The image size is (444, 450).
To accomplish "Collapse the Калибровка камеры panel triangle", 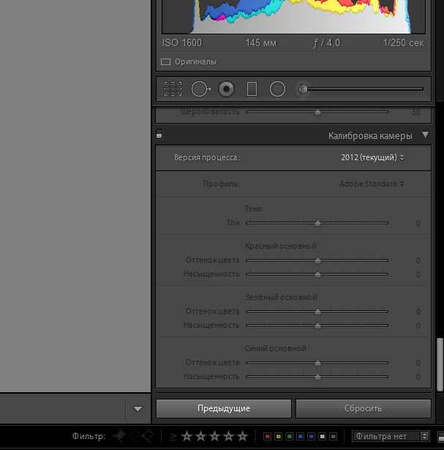I will point(426,135).
